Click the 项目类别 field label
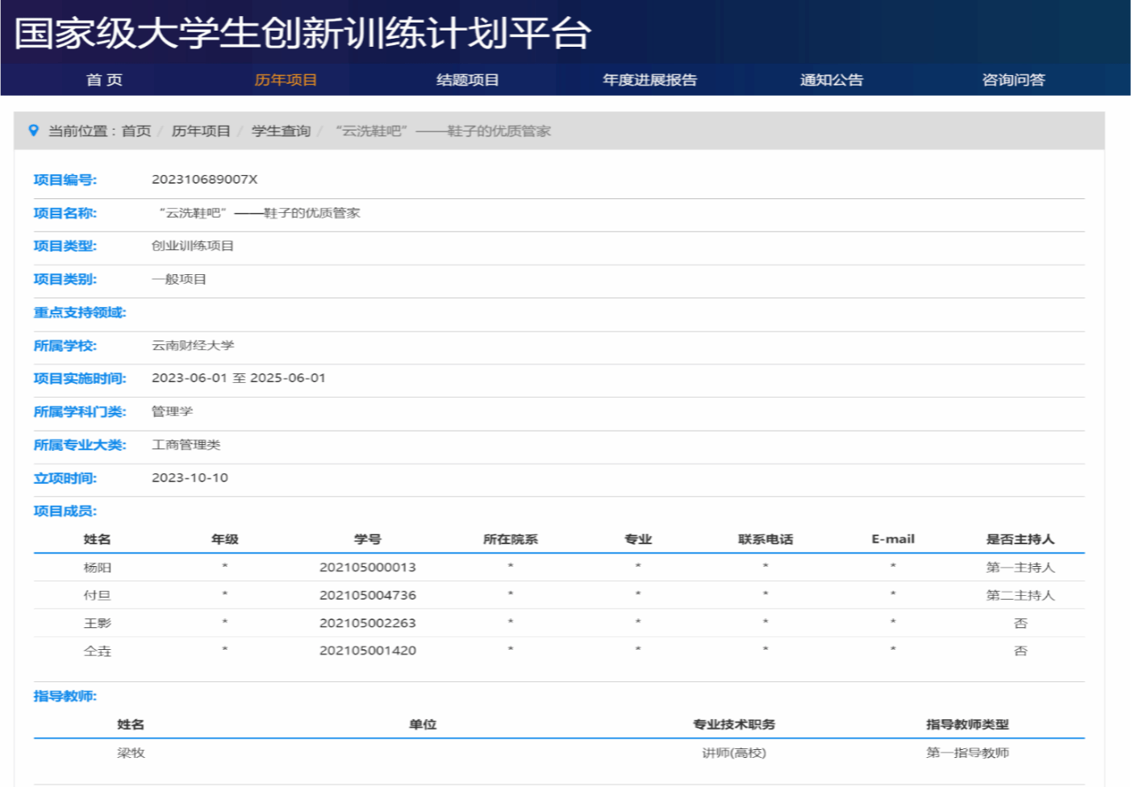The height and width of the screenshot is (787, 1131). [x=65, y=279]
